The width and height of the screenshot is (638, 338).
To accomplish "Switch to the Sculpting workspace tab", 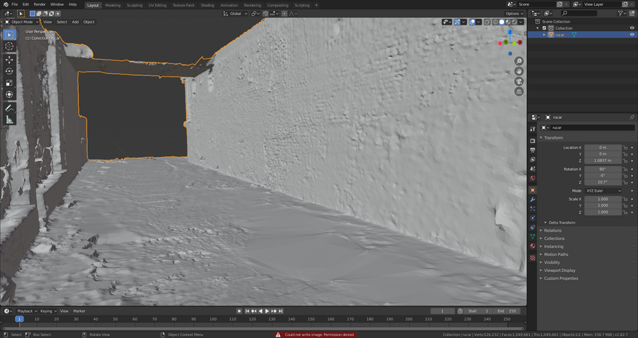I will pos(135,5).
